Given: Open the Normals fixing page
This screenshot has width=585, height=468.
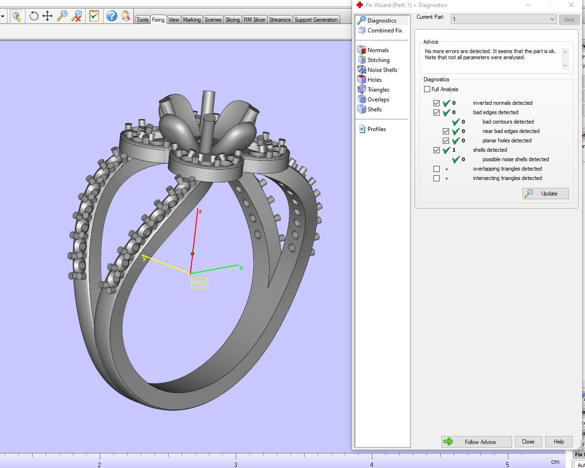Looking at the screenshot, I should click(x=378, y=50).
